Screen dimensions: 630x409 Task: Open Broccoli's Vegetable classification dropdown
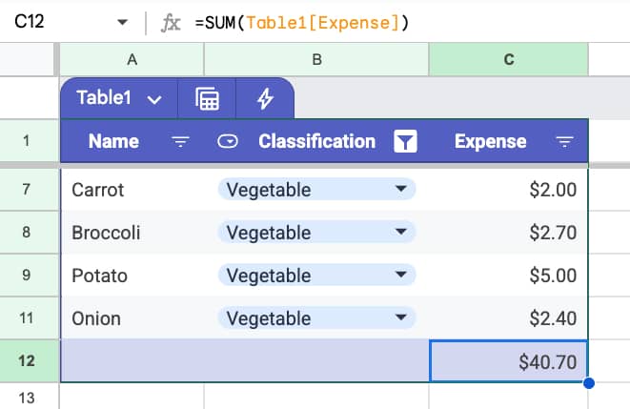[x=400, y=233]
